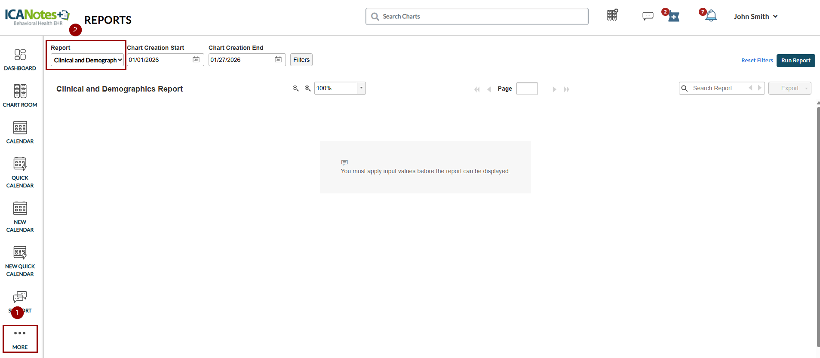
Task: Click the Search Charts field
Action: tap(476, 16)
